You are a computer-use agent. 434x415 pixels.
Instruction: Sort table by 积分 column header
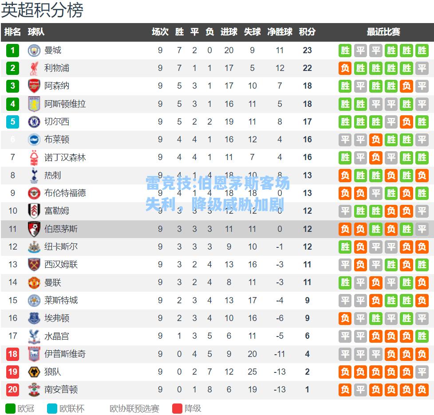307,32
